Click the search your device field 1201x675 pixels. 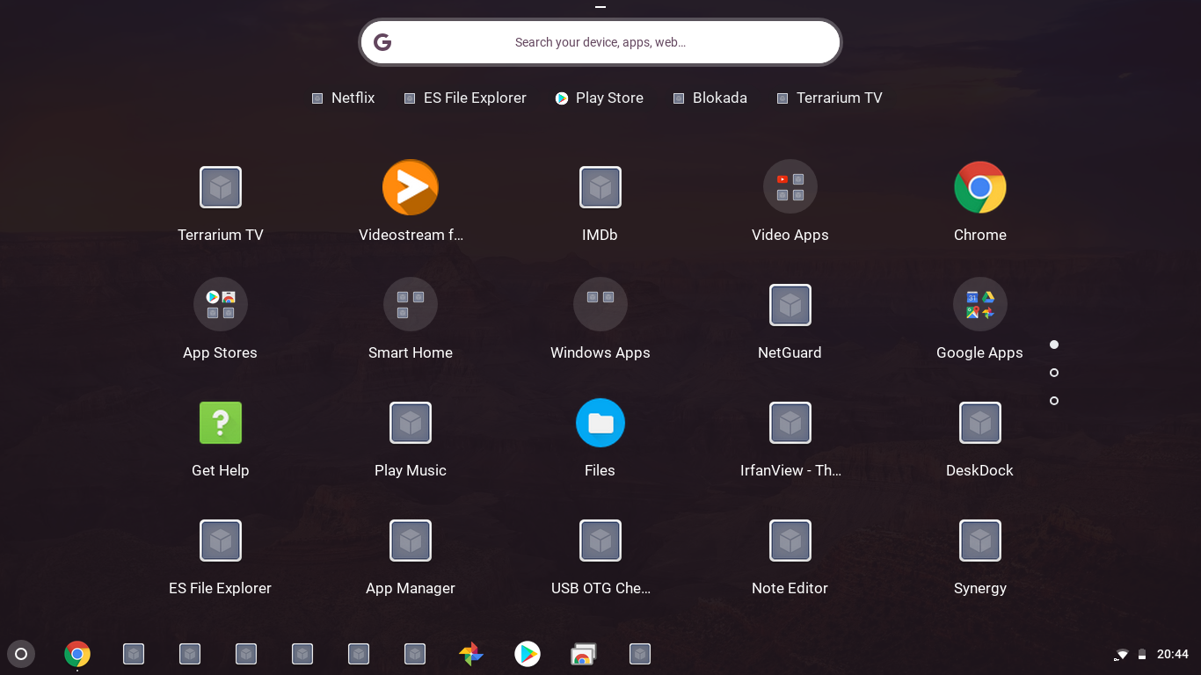[600, 41]
